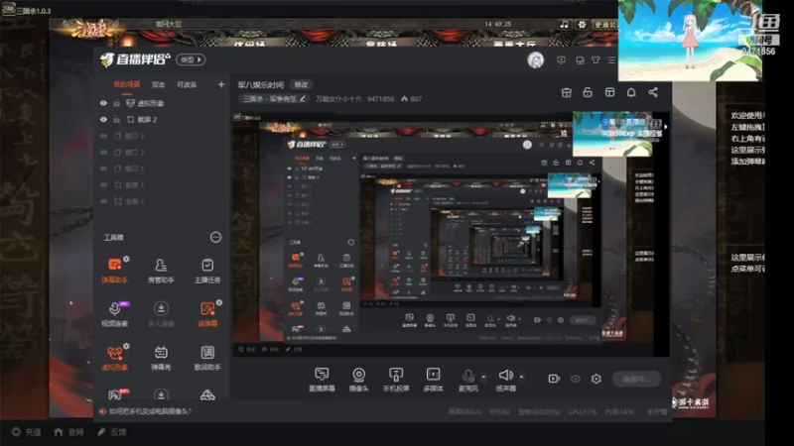The width and height of the screenshot is (794, 446).
Task: Open the 弹幕秀 tool
Action: pos(161,358)
